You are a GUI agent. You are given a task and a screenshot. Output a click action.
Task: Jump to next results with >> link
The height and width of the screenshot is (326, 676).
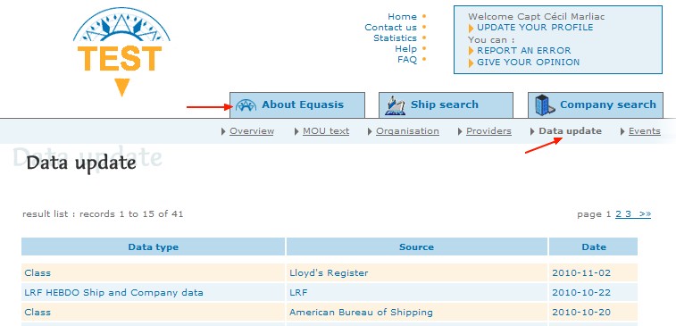(x=645, y=213)
